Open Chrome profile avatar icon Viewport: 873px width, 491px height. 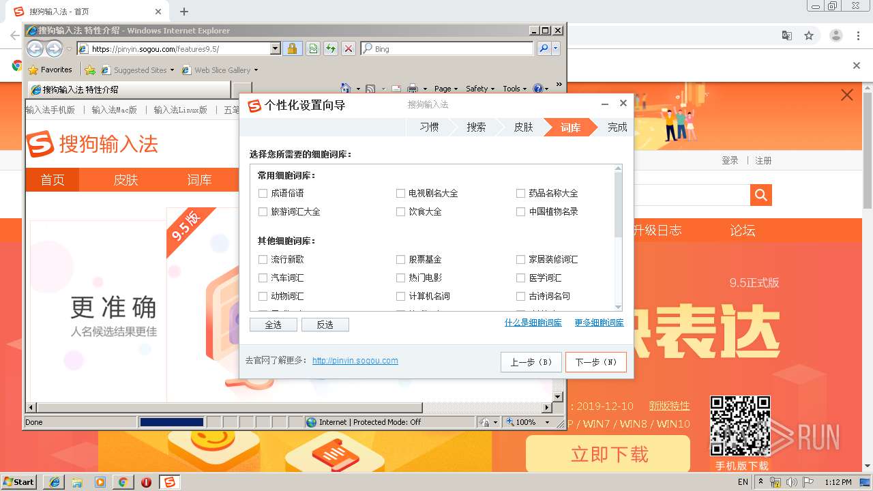tap(836, 35)
